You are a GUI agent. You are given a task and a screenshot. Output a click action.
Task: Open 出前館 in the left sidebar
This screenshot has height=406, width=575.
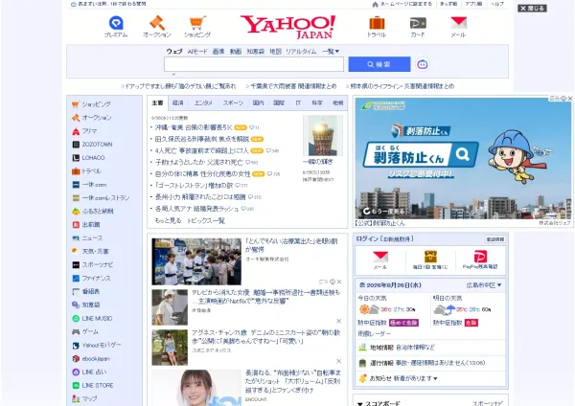(86, 224)
